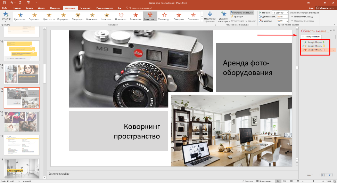This screenshot has width=337, height=183.
Task: Customize the Quick Access Toolbar dropdown
Action: coord(36,3)
